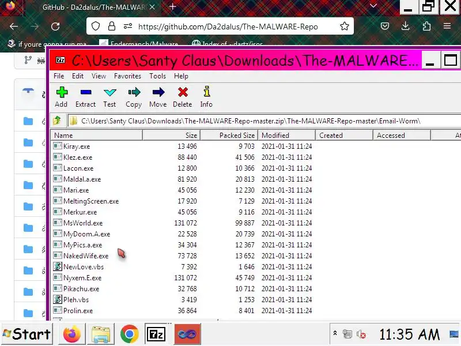Open the Edit menu

78,76
